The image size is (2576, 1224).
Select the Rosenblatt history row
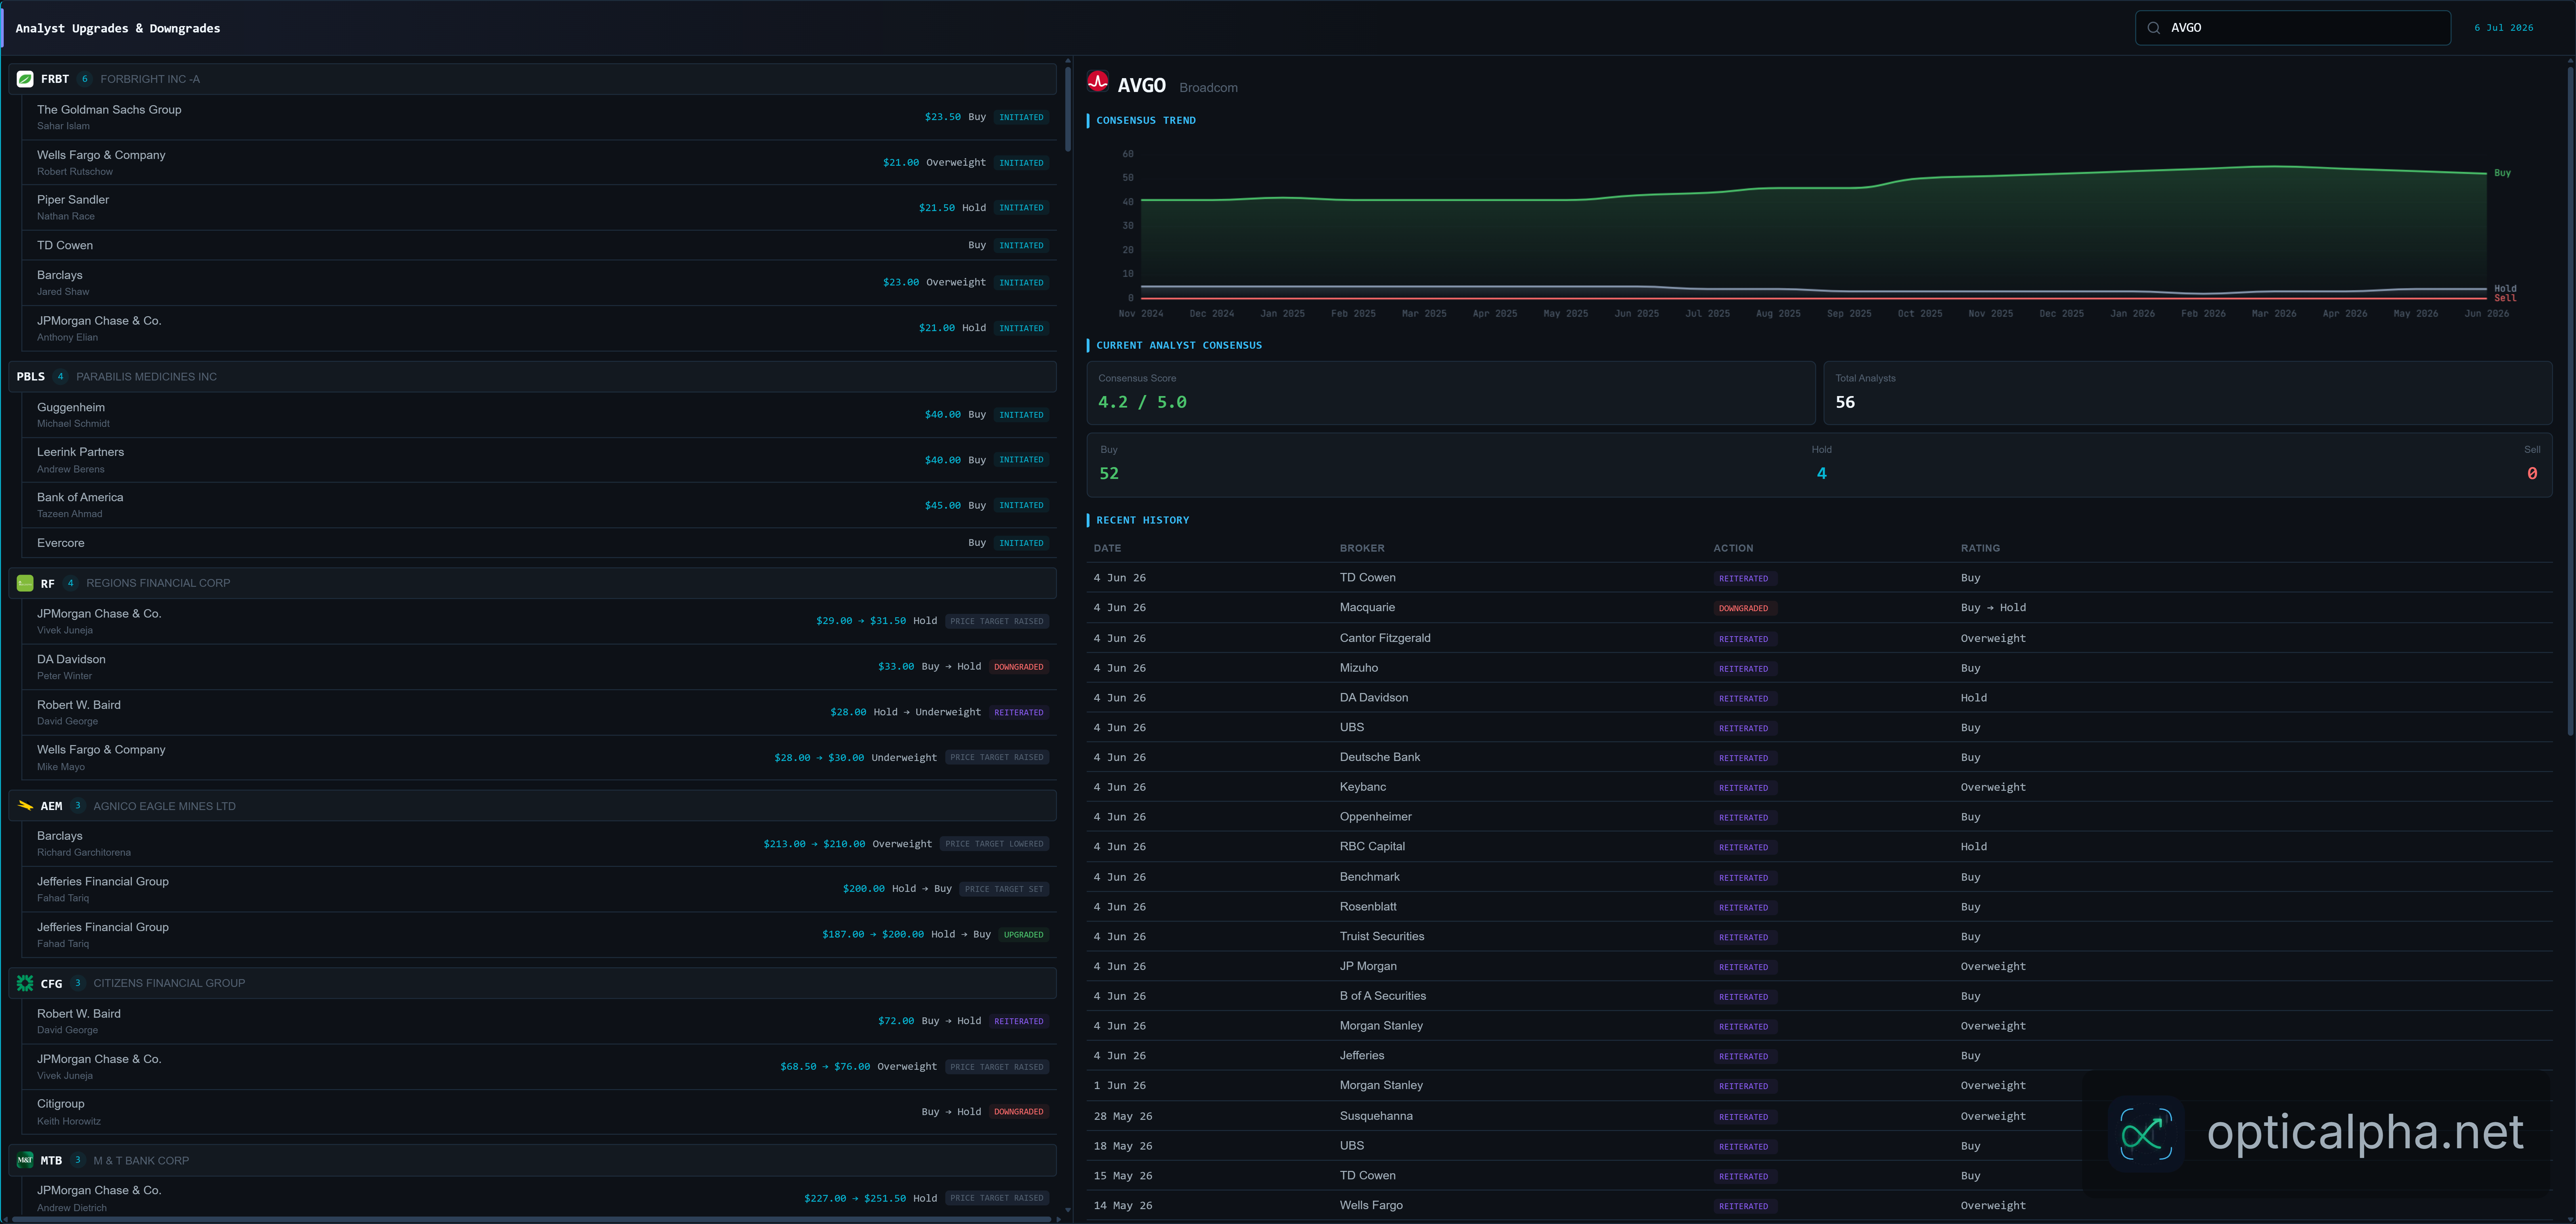coord(1819,907)
